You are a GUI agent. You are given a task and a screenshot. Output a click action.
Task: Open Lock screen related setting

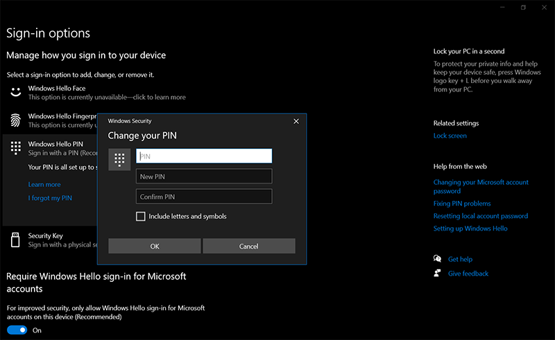[x=450, y=136]
